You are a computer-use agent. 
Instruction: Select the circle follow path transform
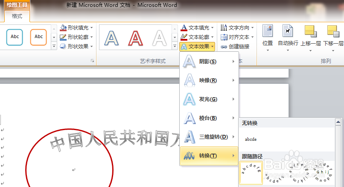[x=299, y=174]
